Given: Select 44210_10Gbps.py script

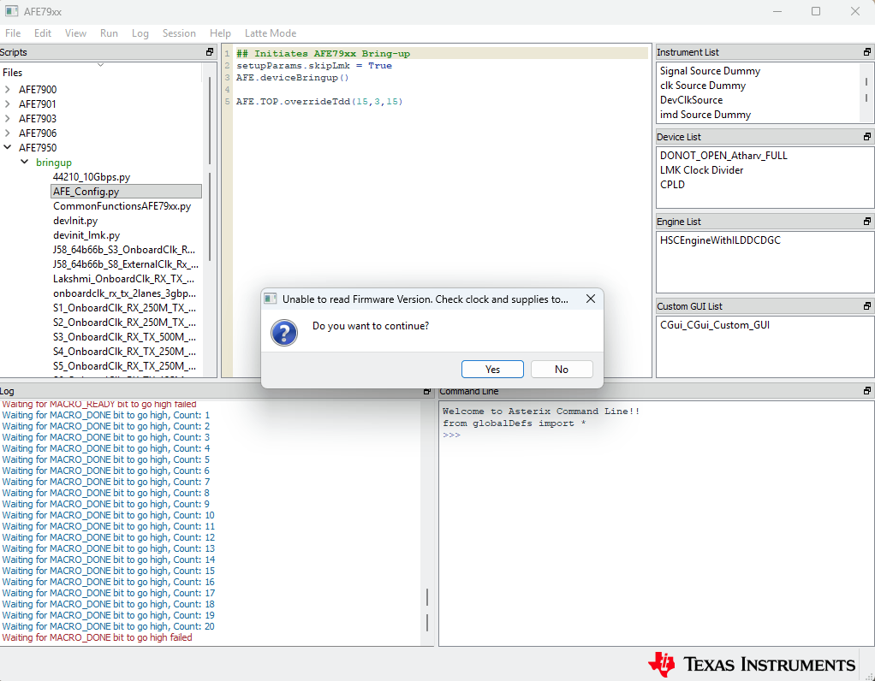Looking at the screenshot, I should click(92, 177).
